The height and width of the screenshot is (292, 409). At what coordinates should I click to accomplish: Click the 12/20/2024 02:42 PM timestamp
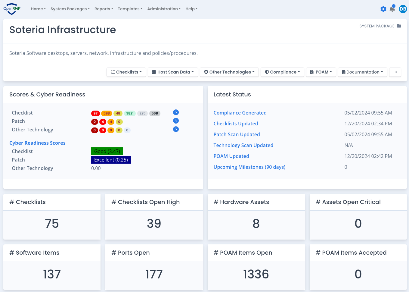pyautogui.click(x=368, y=156)
